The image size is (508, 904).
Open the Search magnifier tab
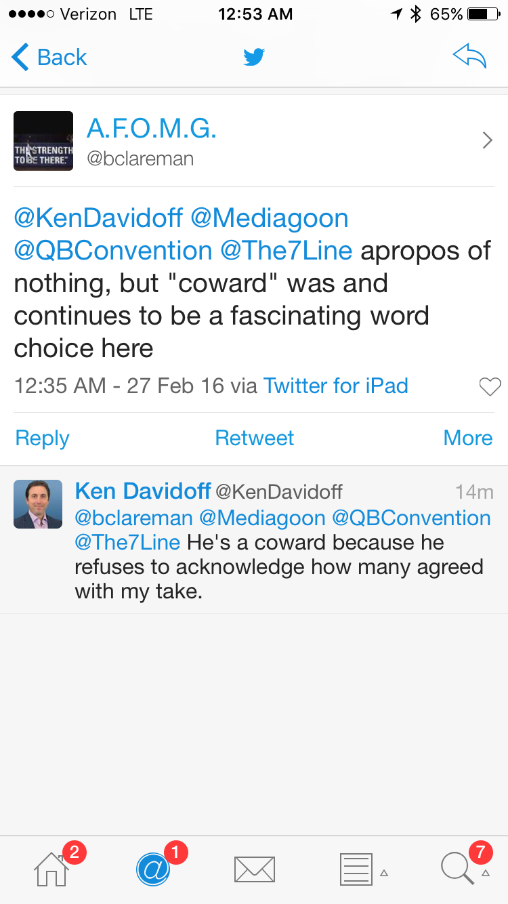coord(458,869)
